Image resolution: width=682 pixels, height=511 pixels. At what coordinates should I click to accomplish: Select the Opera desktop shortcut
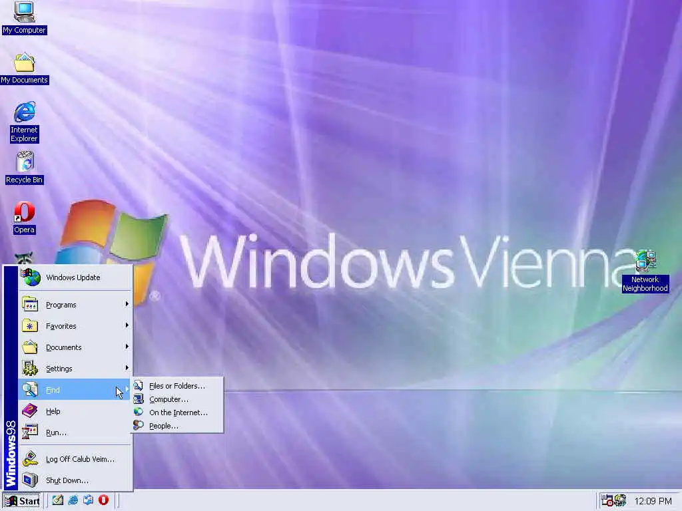click(24, 218)
